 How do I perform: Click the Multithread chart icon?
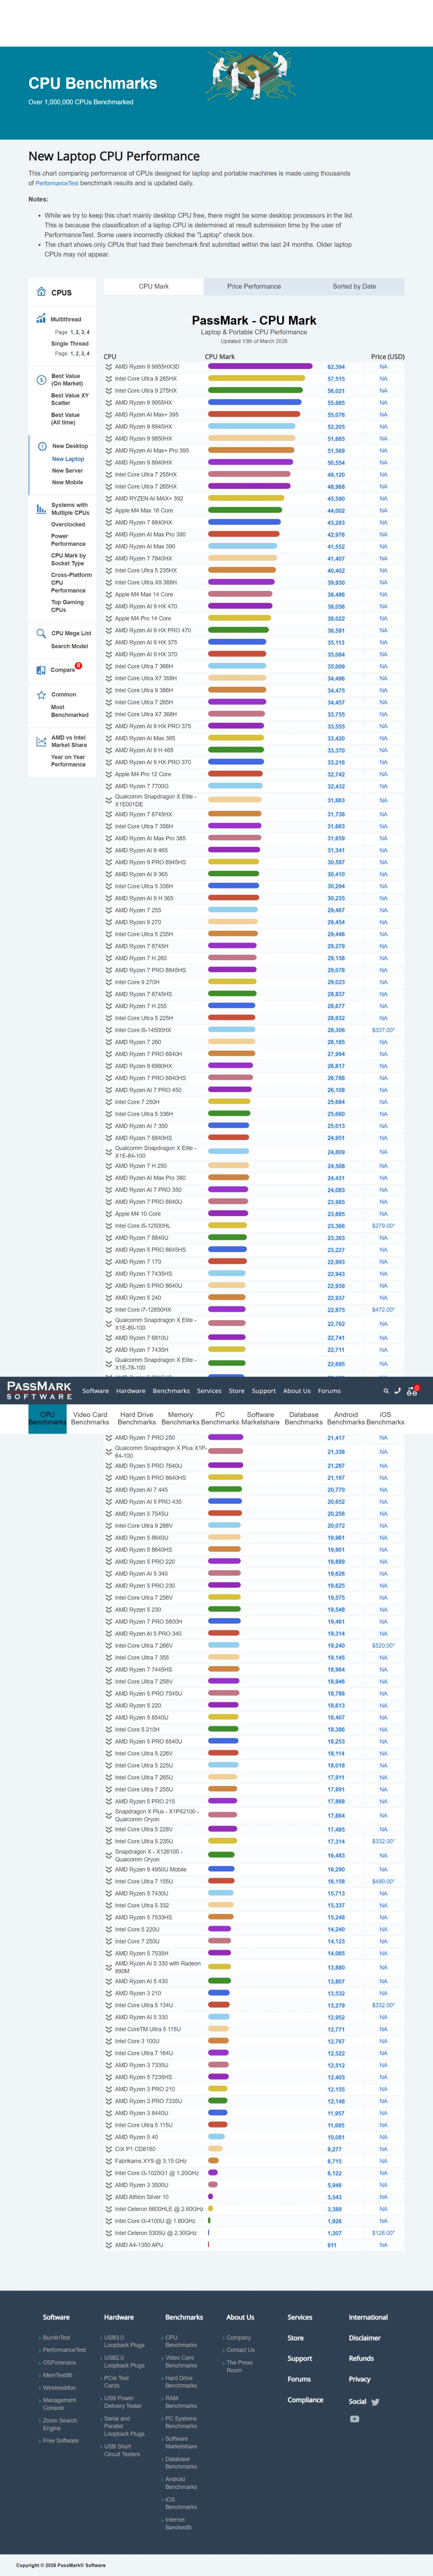point(41,319)
